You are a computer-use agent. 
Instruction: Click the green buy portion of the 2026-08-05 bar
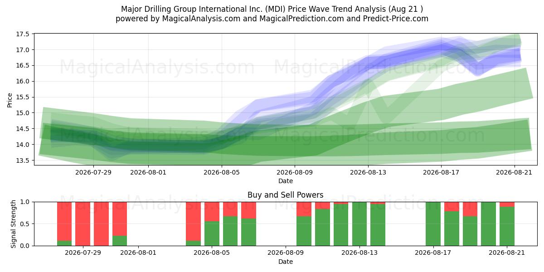(212, 233)
